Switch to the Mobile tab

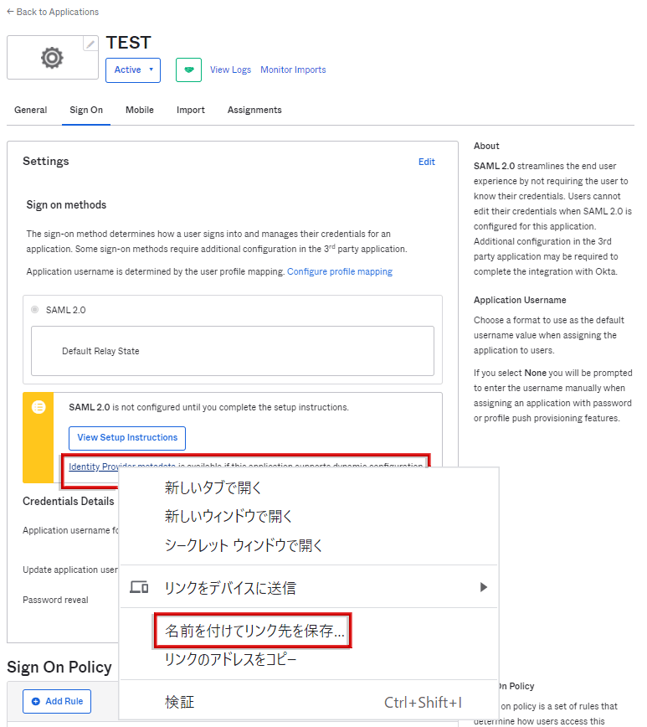(140, 110)
